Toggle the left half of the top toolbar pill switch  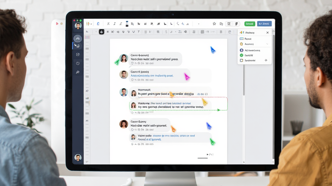click(229, 24)
